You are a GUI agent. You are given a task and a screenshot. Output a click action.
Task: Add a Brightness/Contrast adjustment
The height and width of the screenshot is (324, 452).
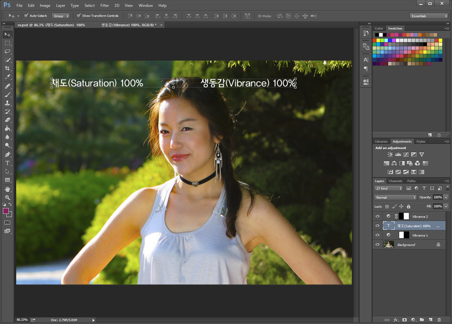click(390, 155)
